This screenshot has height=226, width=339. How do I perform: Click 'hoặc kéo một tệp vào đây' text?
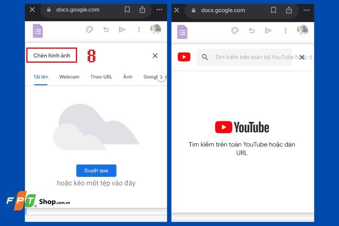(96, 183)
